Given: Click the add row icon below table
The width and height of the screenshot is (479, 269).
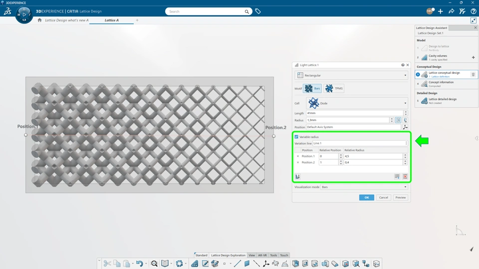Looking at the screenshot, I should coord(397,176).
